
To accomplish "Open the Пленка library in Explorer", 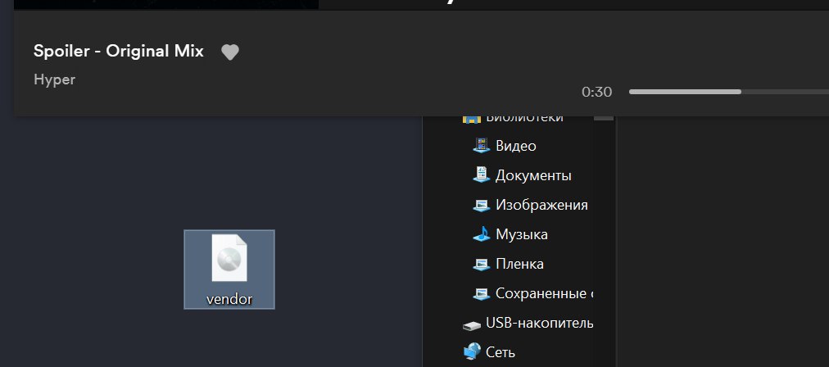I will click(x=508, y=264).
